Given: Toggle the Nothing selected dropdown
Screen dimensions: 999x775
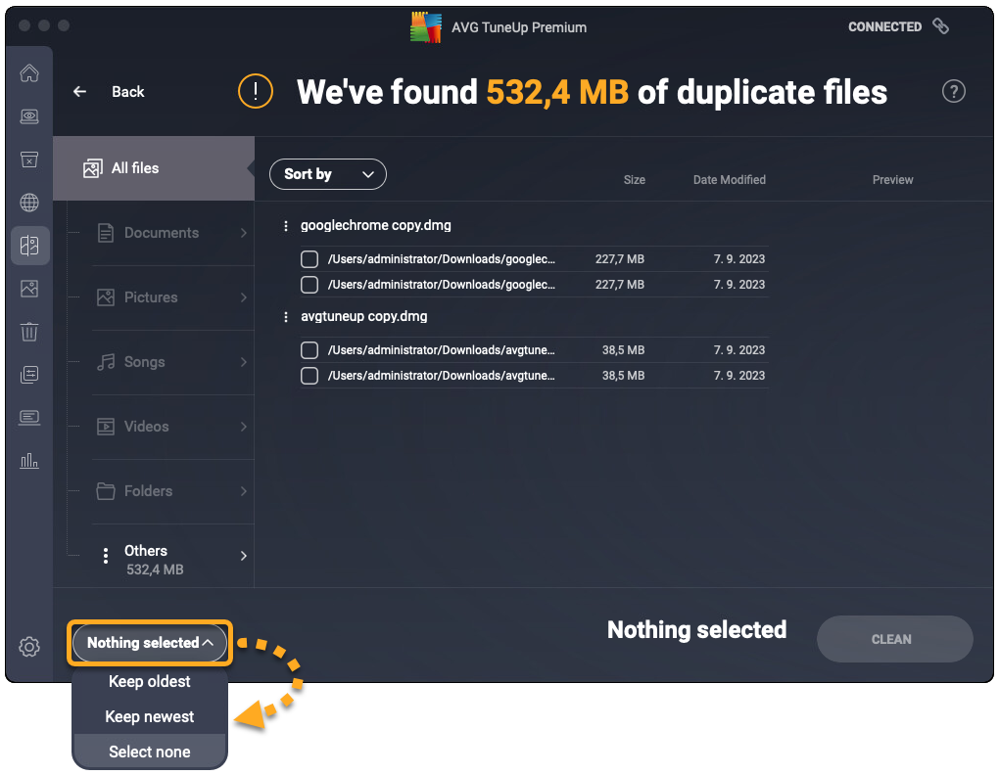Looking at the screenshot, I should 150,643.
